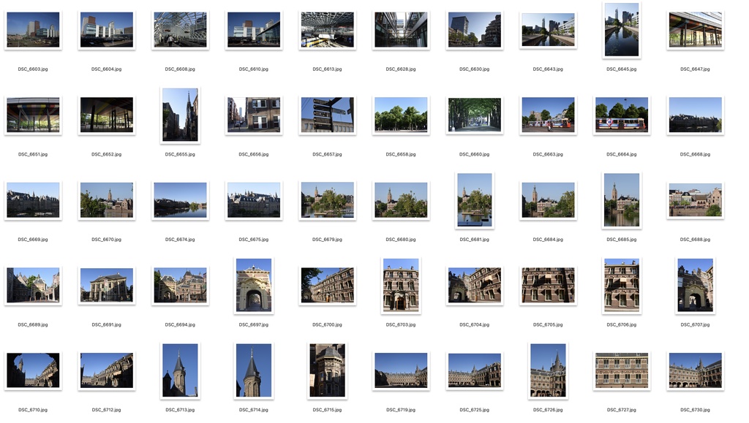Image resolution: width=749 pixels, height=423 pixels.
Task: Select the DSC_6628.jpg photo thumbnail
Action: (x=401, y=29)
